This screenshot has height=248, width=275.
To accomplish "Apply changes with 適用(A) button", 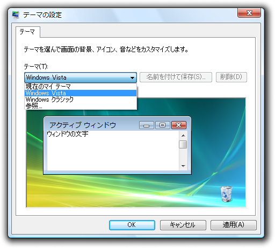I will (234, 225).
